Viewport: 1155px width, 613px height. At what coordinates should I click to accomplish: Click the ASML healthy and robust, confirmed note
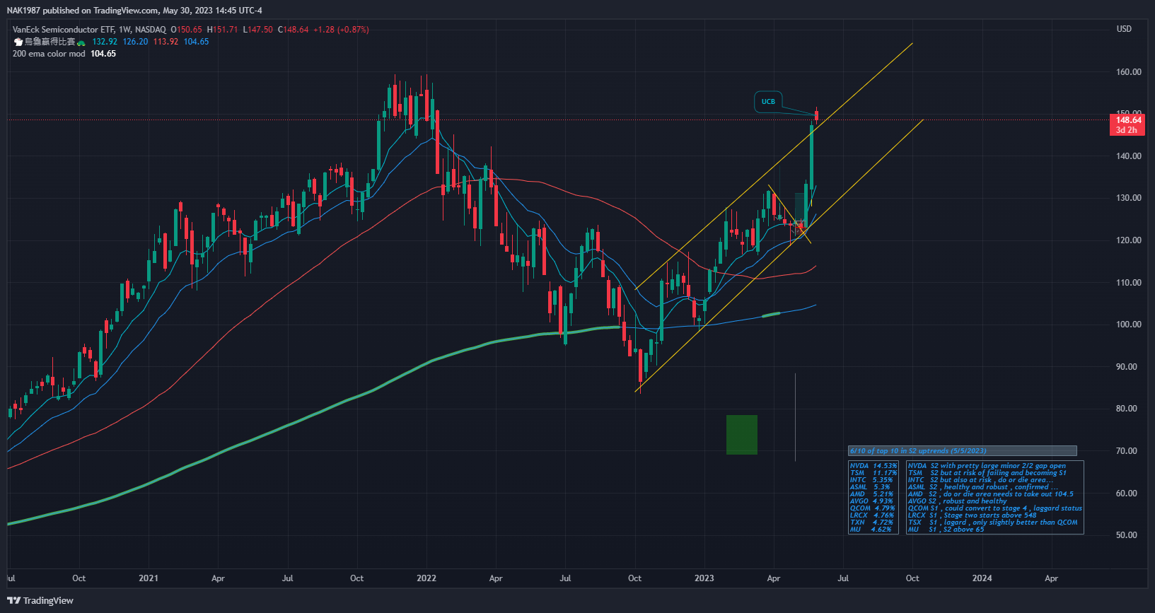983,487
